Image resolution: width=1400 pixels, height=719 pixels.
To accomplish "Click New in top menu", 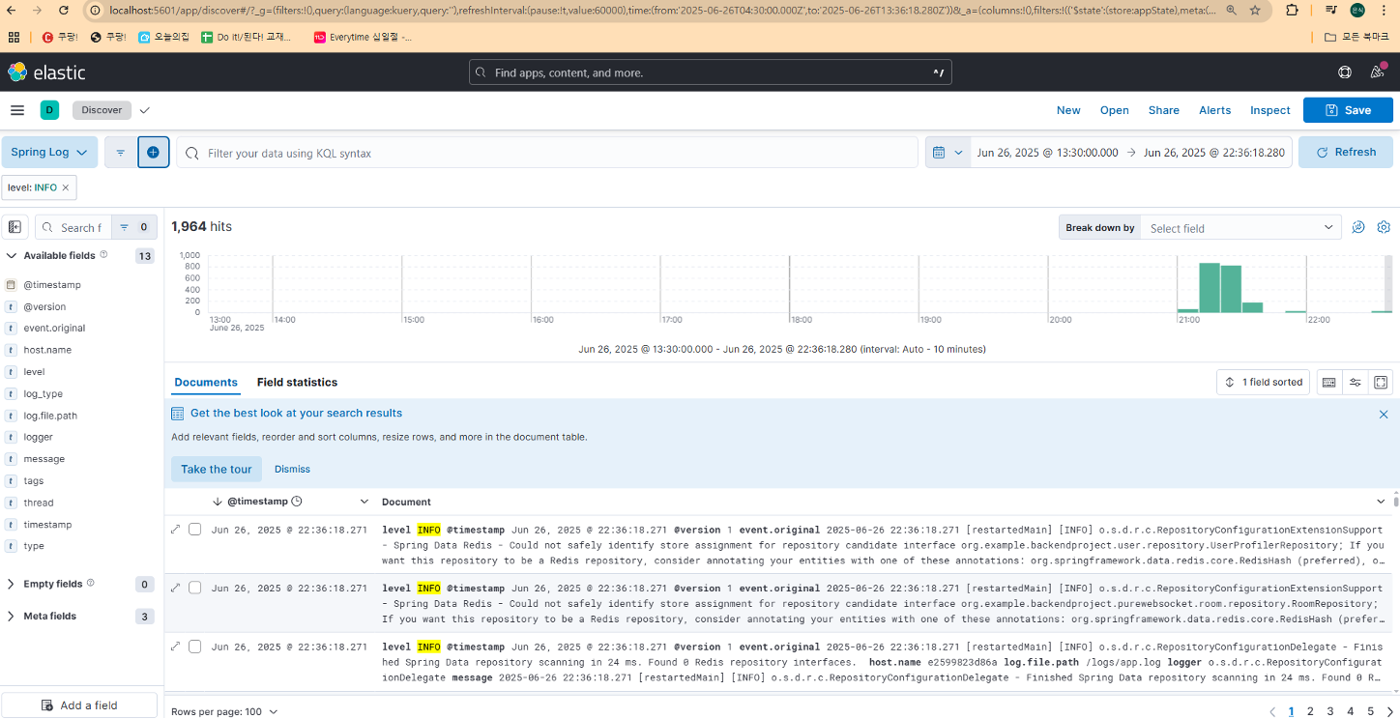I will click(1068, 110).
